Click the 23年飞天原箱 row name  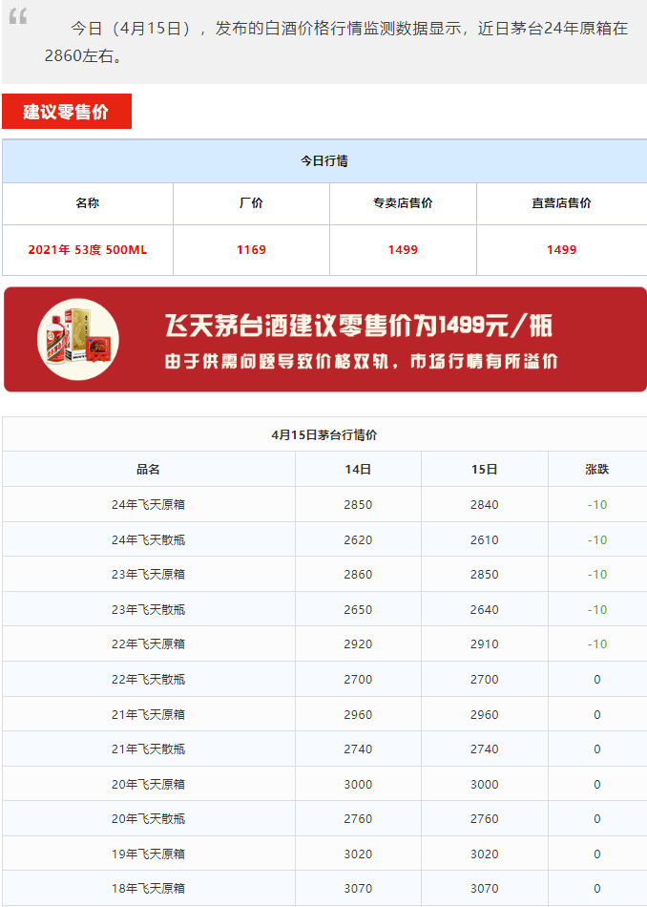click(148, 575)
